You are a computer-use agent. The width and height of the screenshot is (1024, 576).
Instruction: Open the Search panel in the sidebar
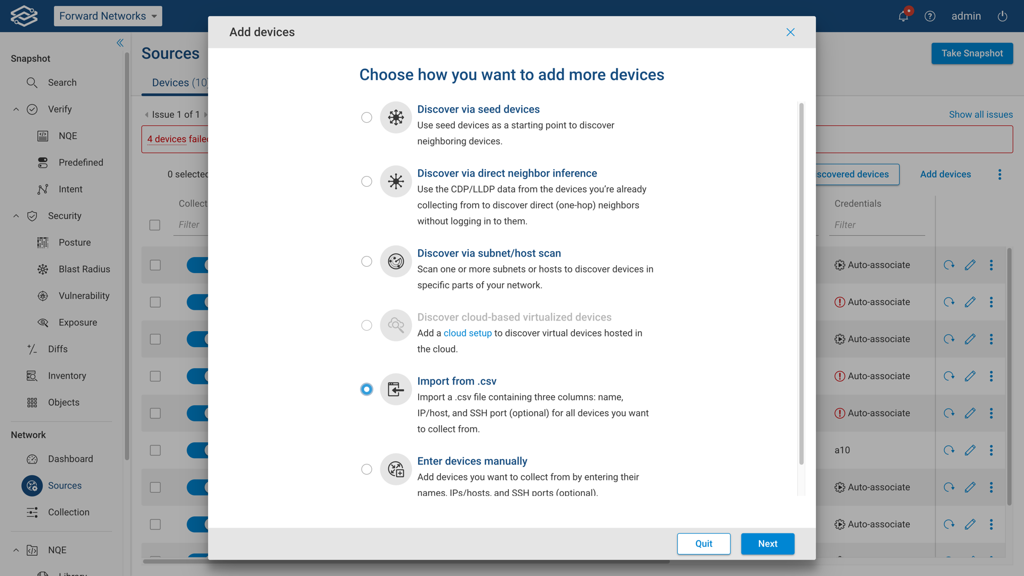[62, 83]
